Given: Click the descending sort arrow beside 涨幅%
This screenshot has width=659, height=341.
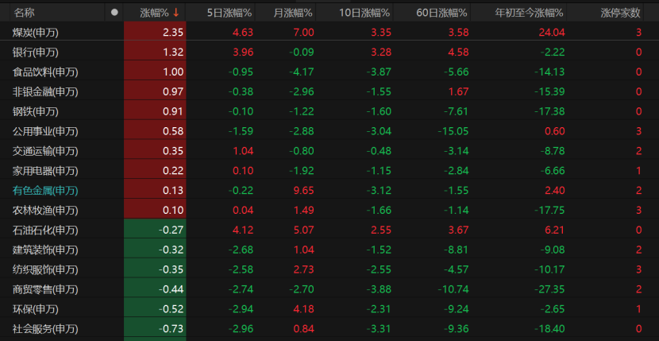Looking at the screenshot, I should click(175, 13).
